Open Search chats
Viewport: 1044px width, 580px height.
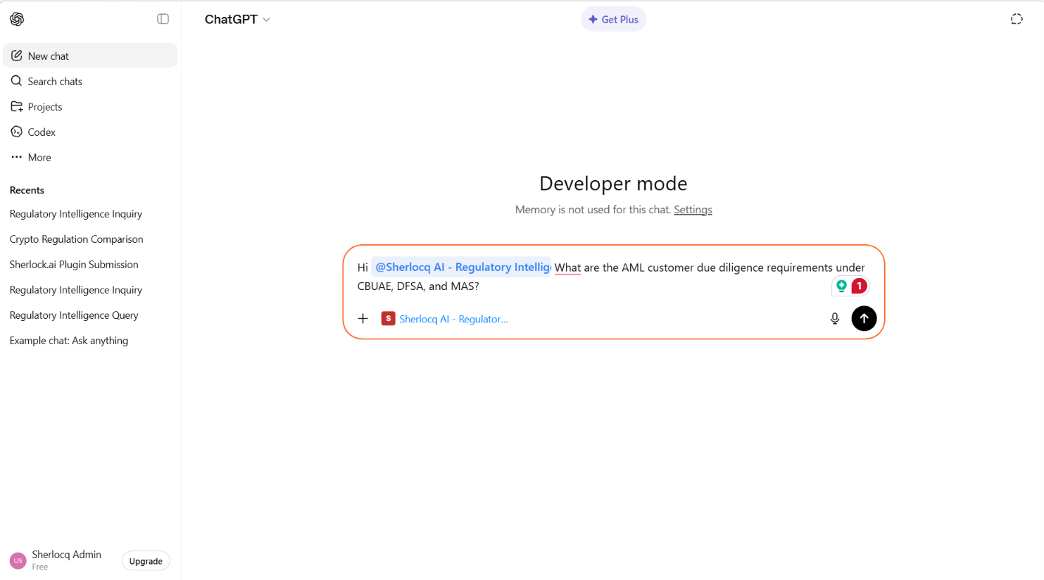pyautogui.click(x=90, y=81)
